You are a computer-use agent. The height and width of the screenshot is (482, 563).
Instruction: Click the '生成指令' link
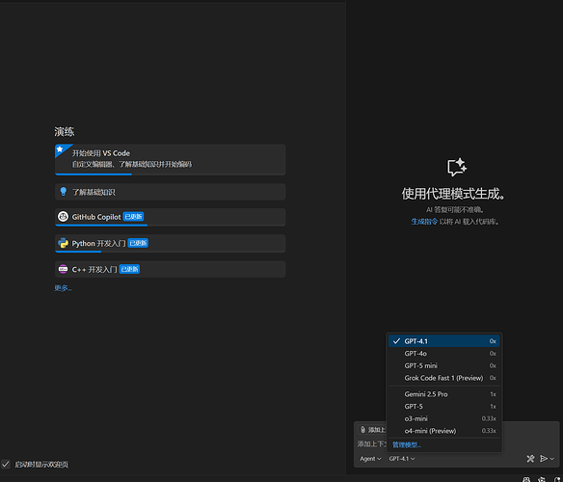424,222
